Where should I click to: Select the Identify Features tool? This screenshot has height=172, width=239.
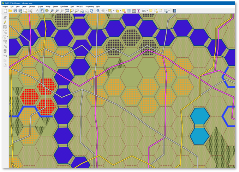pyautogui.click(x=98, y=11)
